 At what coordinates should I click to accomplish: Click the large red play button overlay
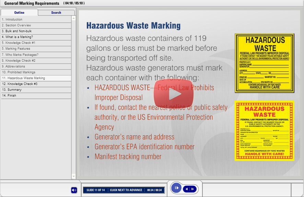pyautogui.click(x=174, y=94)
